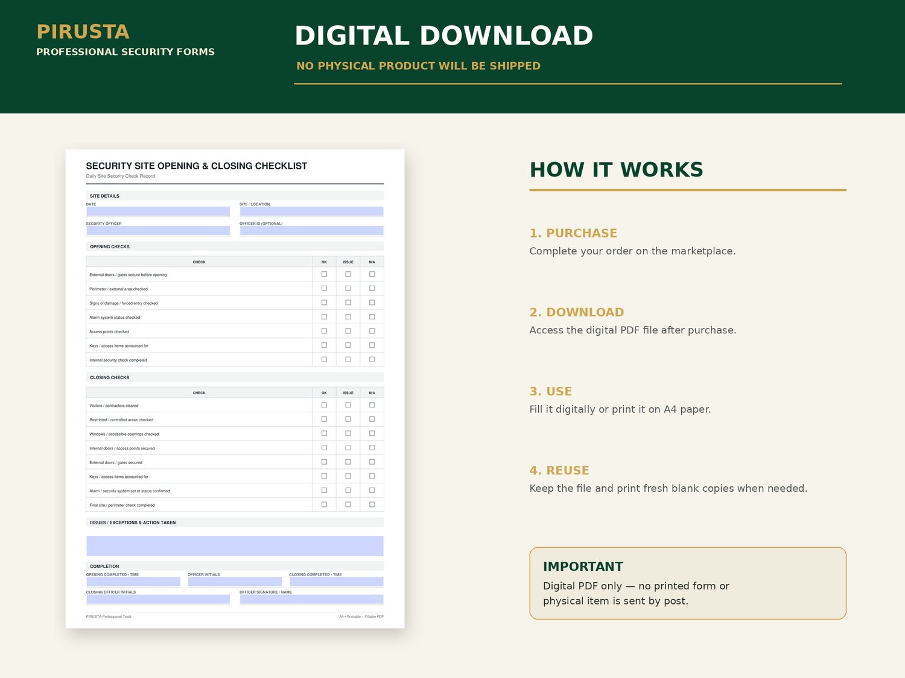Tick ISSUE for Restricted / controlled areas checked

[348, 419]
